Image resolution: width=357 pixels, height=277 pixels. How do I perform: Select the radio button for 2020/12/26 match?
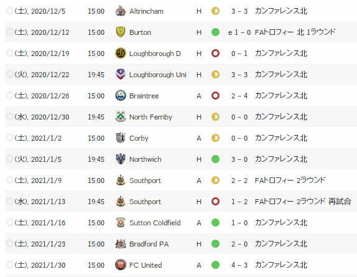pyautogui.click(x=9, y=96)
